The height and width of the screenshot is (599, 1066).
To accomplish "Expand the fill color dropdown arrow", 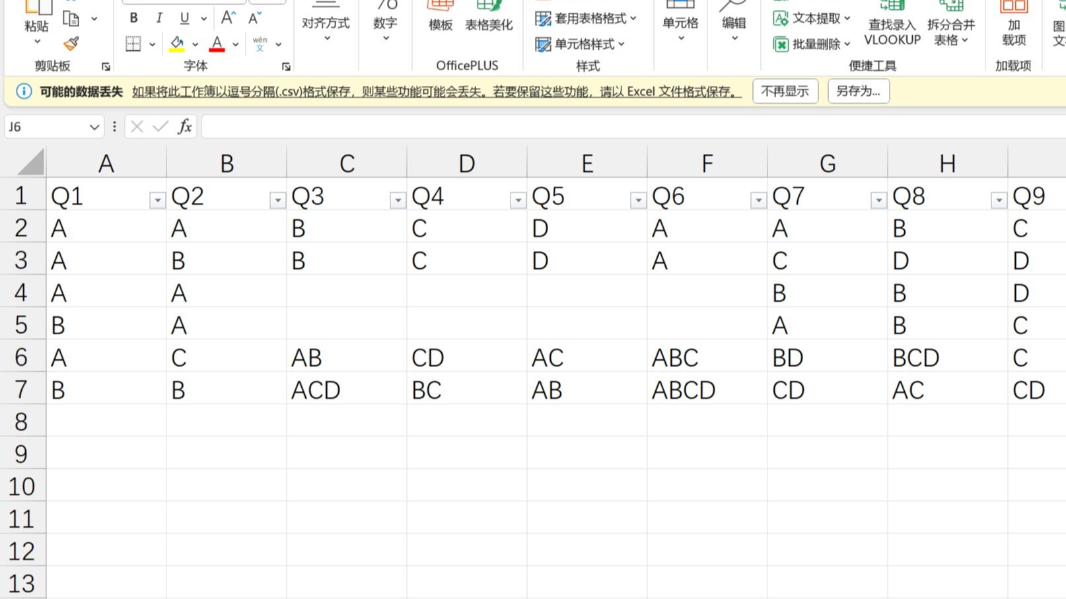I will [x=195, y=44].
